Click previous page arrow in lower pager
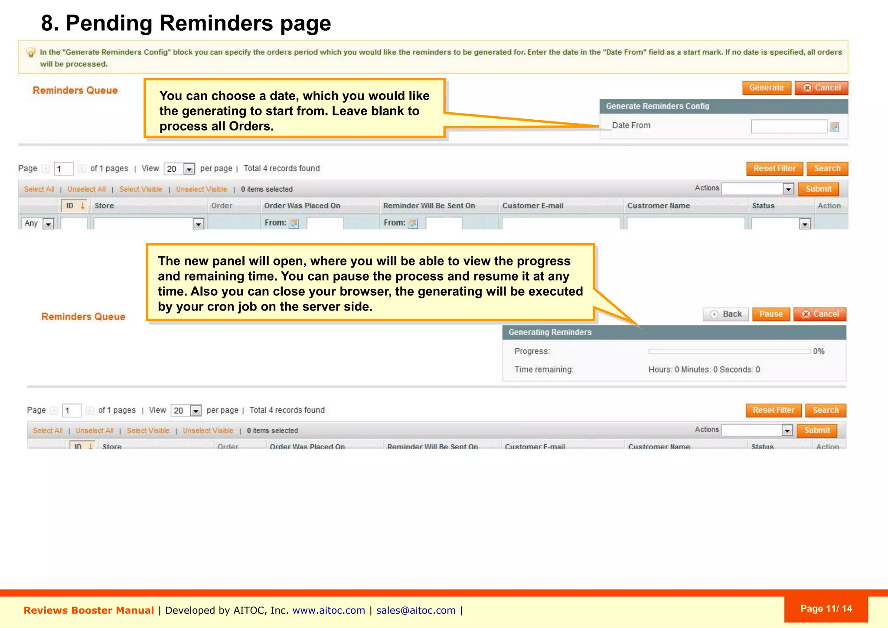888x628 pixels. pos(54,410)
